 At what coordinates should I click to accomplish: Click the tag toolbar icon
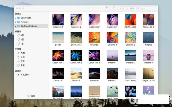pos(114,9)
